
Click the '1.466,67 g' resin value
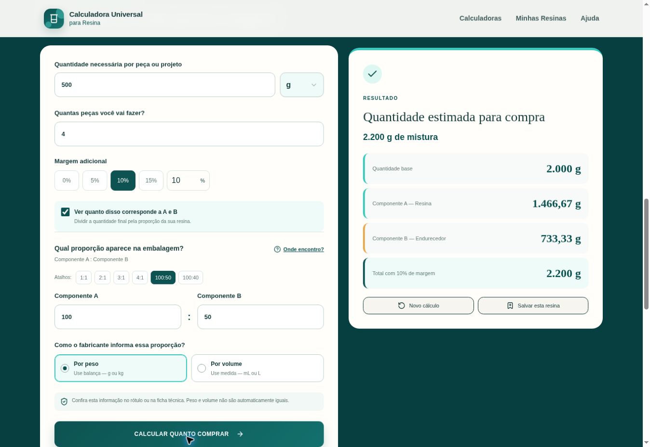pyautogui.click(x=556, y=204)
